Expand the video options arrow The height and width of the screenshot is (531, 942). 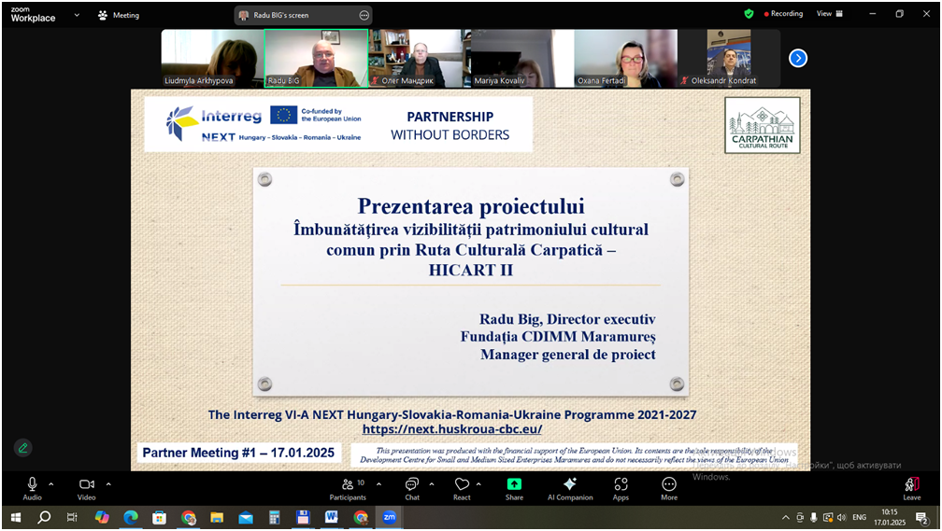[x=108, y=483]
